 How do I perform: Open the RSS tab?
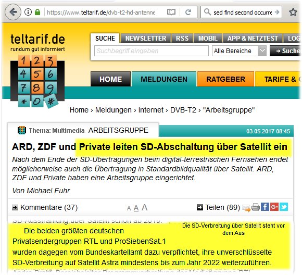click(182, 39)
